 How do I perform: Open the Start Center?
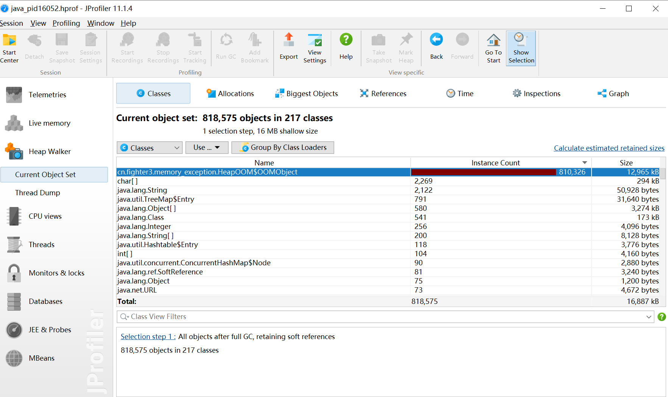click(x=9, y=47)
